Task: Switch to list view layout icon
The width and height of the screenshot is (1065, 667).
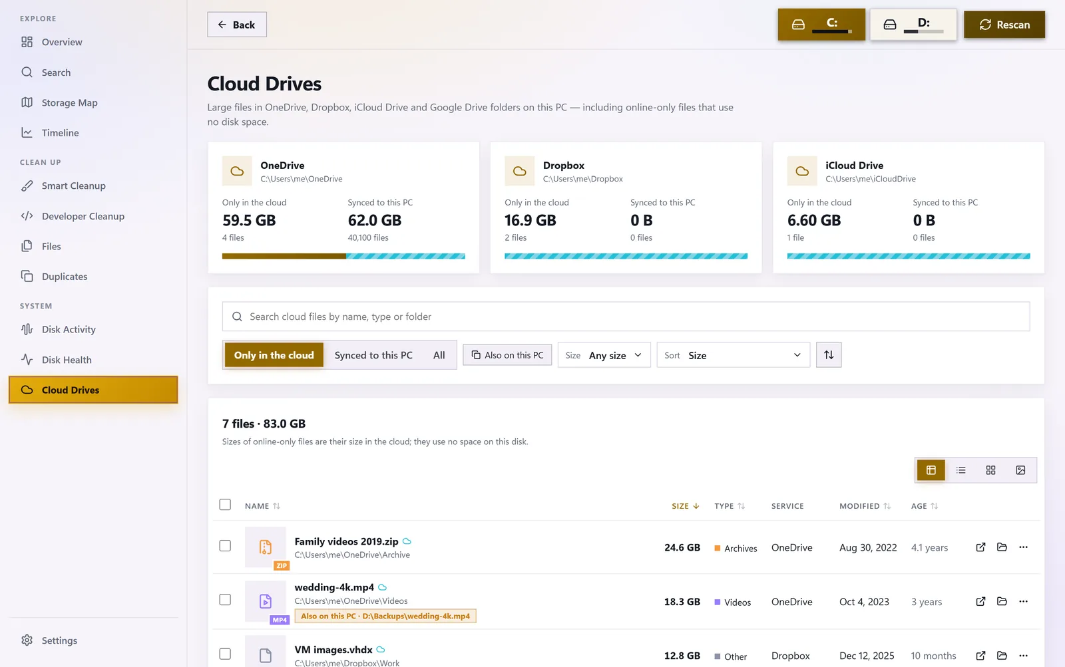Action: [961, 470]
